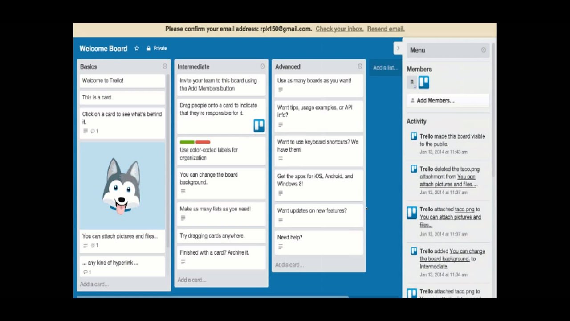Open the 'Check your inbox' link
570x321 pixels.
point(339,29)
